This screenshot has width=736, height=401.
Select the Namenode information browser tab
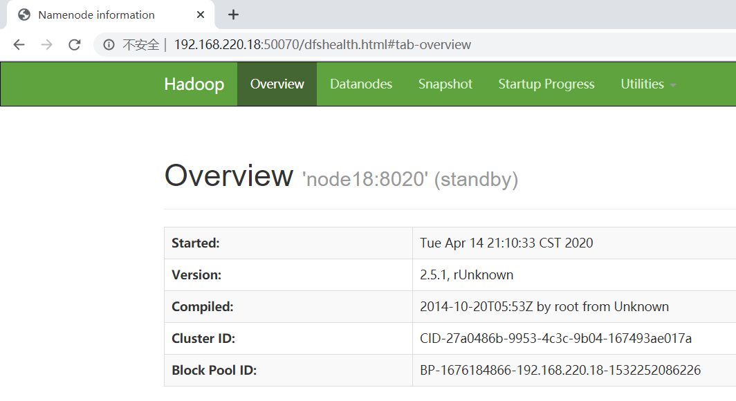click(x=111, y=15)
